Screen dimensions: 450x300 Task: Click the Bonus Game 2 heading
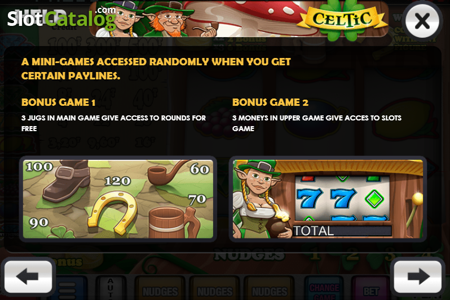pyautogui.click(x=270, y=102)
